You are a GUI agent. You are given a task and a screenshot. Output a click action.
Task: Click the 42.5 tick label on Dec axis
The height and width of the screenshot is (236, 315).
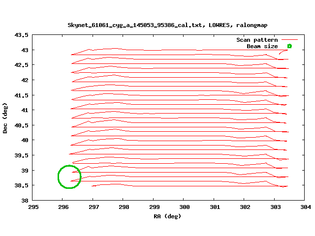click(22, 65)
